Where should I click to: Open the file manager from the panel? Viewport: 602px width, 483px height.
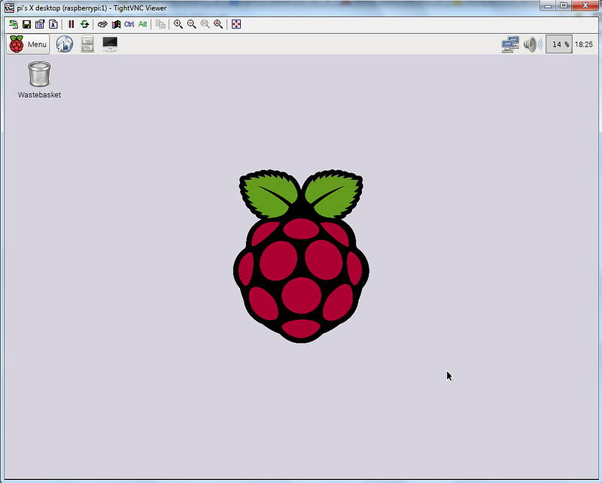[87, 44]
